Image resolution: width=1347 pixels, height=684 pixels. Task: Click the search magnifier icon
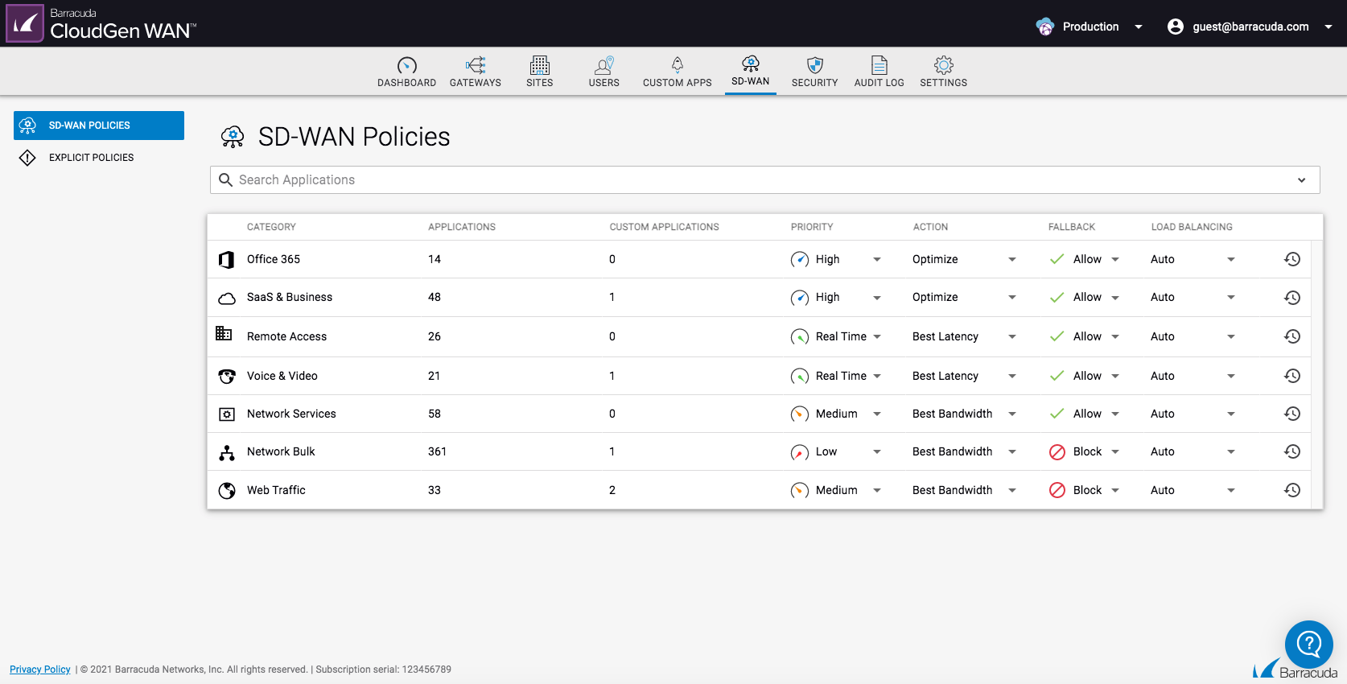click(x=226, y=179)
